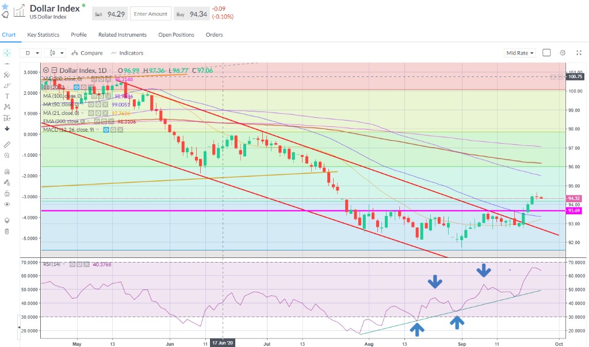Remove the RSI (14) indicator
Image resolution: width=589 pixels, height=347 pixels.
pyautogui.click(x=86, y=264)
